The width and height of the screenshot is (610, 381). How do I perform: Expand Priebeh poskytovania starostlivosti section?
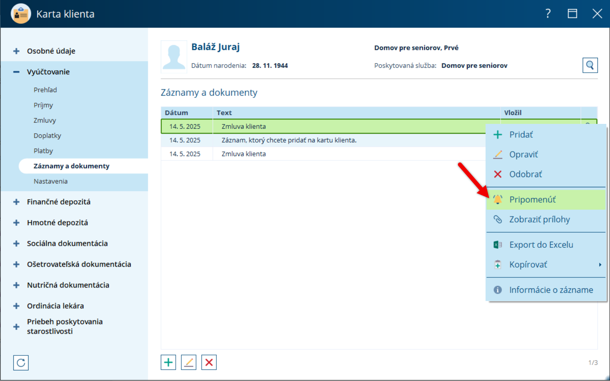tap(16, 327)
